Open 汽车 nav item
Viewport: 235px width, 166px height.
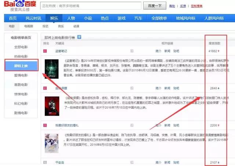[x=138, y=18]
